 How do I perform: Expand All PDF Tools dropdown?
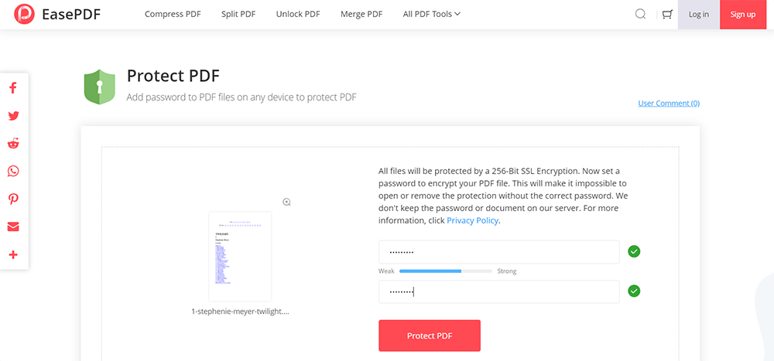click(431, 14)
